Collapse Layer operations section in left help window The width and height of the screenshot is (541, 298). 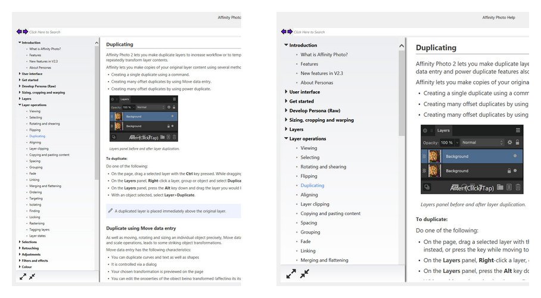[20, 105]
